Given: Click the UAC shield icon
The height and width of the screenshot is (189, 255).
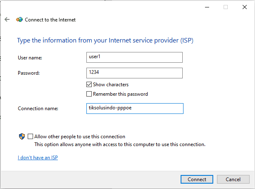Looking at the screenshot, I should click(x=22, y=137).
